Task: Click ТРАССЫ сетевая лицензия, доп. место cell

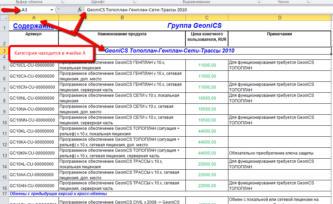Action: click(122, 175)
